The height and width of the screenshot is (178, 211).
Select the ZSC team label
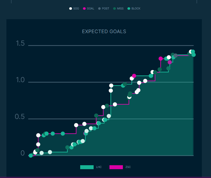(128, 167)
